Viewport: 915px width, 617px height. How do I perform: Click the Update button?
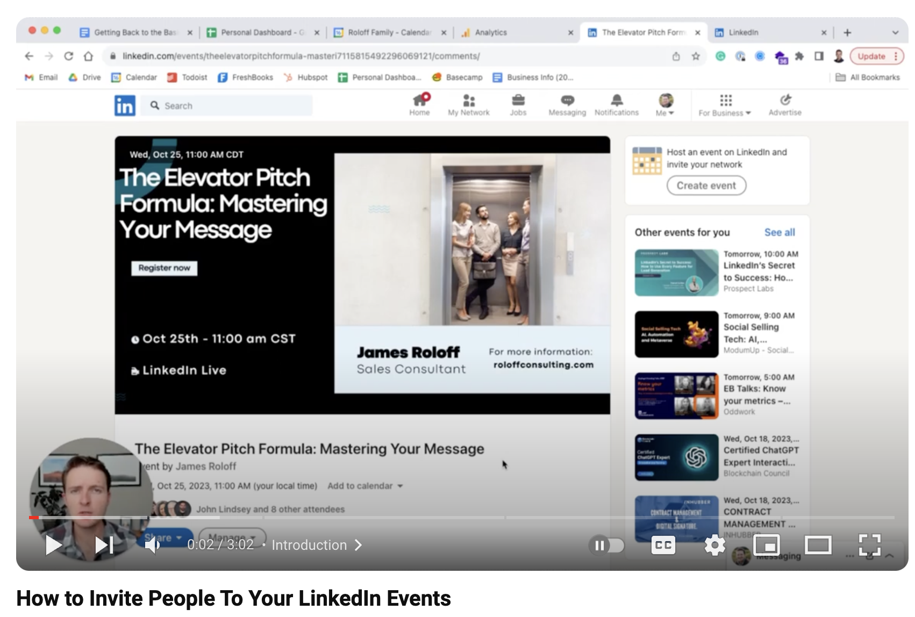click(x=877, y=56)
